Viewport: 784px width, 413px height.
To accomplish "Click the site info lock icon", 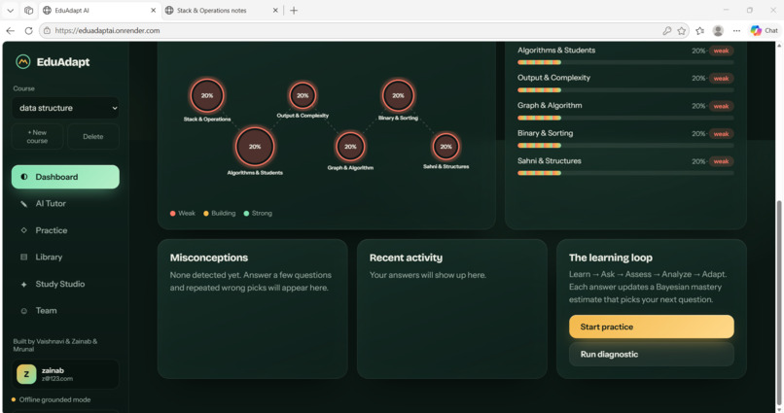I will pos(47,30).
